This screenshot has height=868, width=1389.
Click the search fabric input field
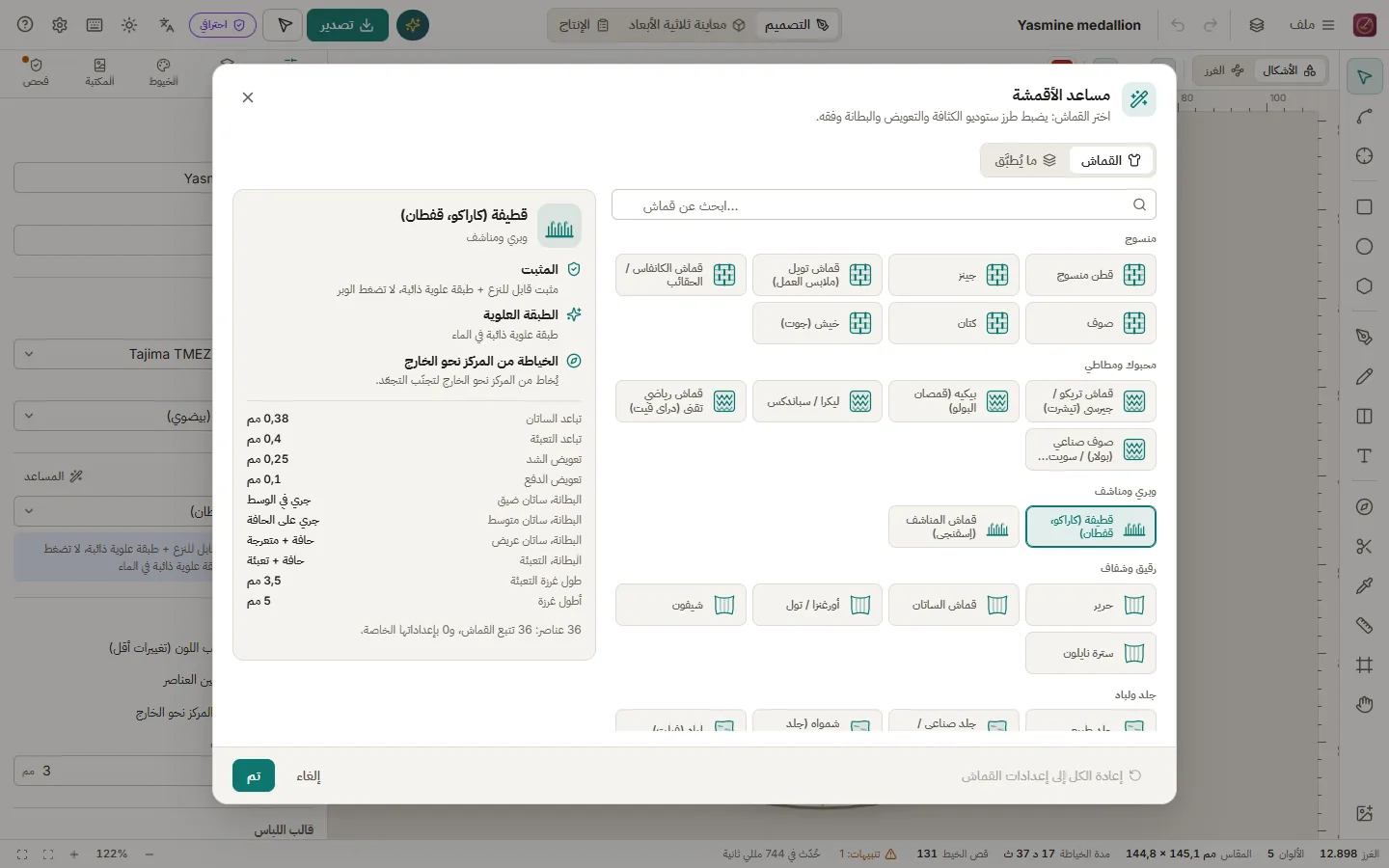pos(884,204)
